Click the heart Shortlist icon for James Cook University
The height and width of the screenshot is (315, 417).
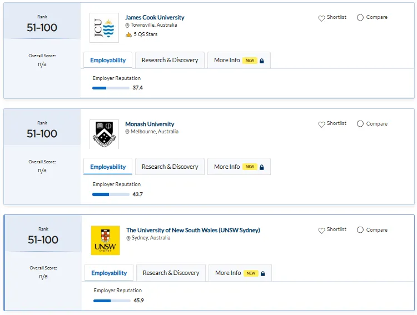click(321, 18)
